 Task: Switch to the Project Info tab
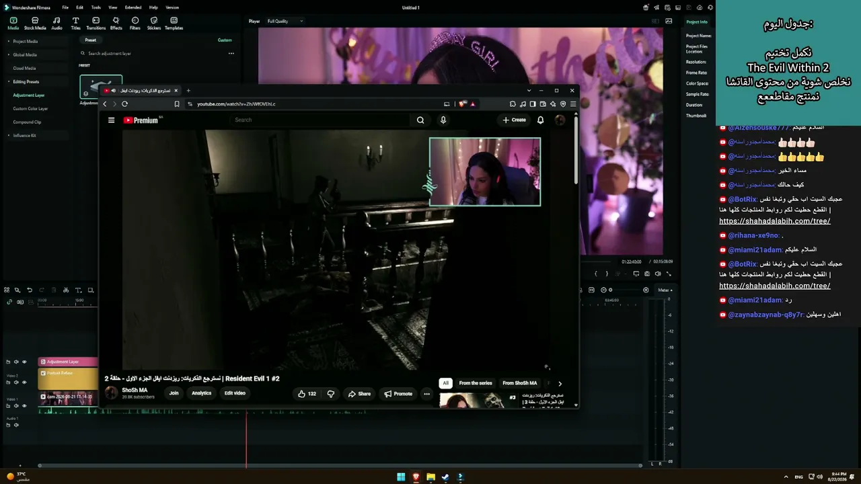[x=697, y=22]
